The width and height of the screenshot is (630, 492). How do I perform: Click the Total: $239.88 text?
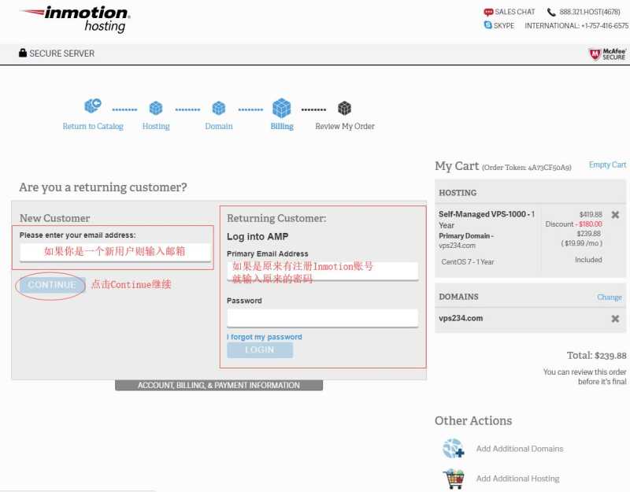pos(596,356)
